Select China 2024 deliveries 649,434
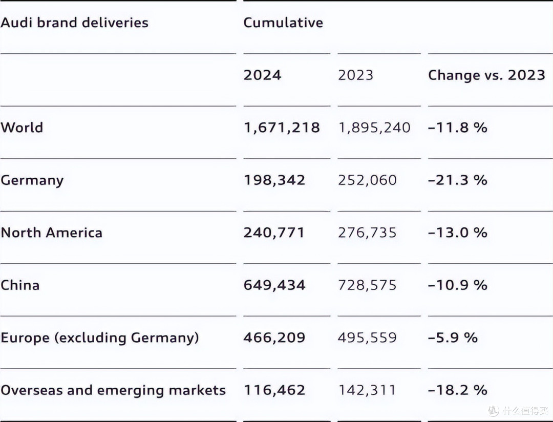This screenshot has height=422, width=553. pyautogui.click(x=274, y=285)
